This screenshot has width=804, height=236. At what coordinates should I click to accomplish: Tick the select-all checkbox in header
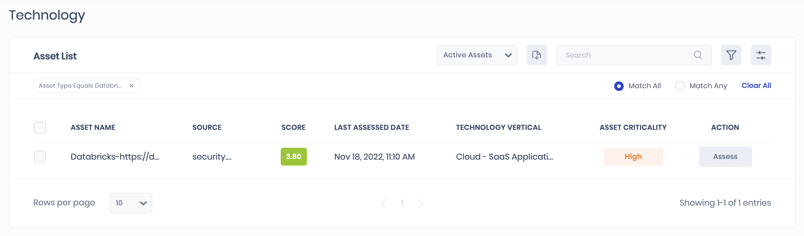click(x=40, y=127)
